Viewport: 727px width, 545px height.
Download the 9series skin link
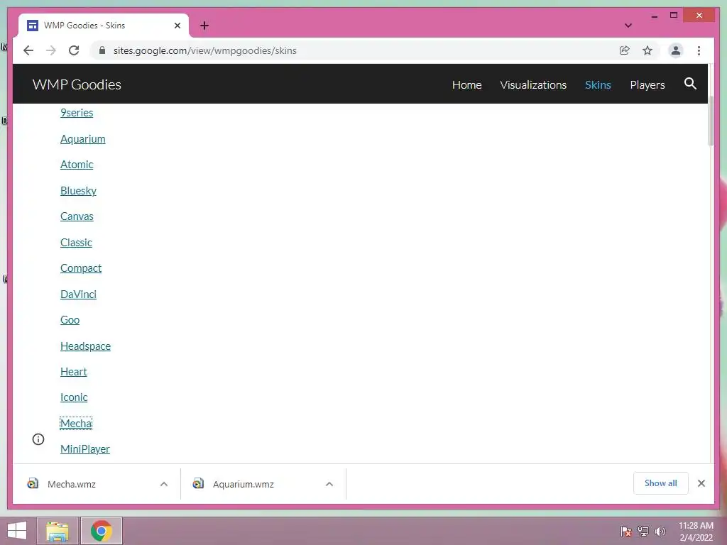tap(77, 113)
